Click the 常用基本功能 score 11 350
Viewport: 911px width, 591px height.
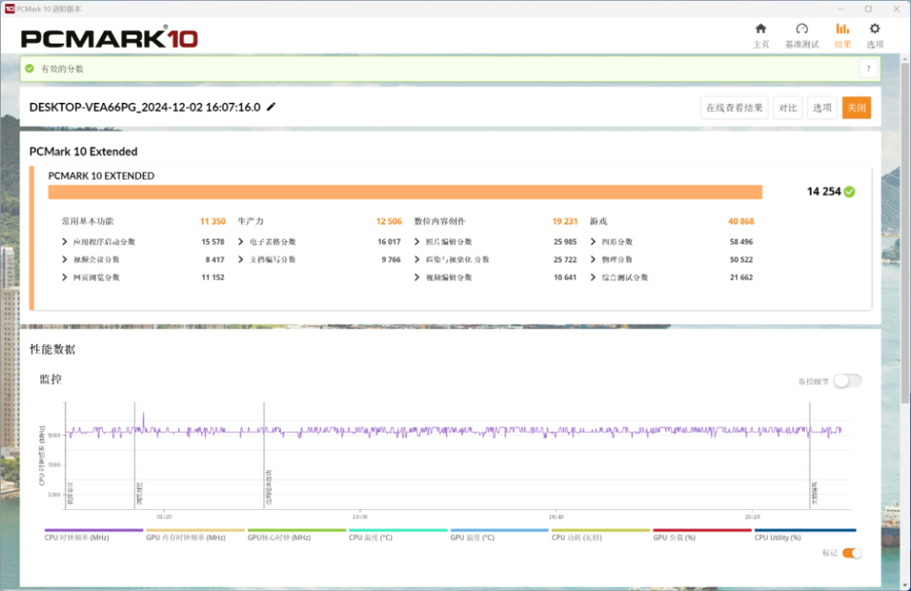[x=213, y=221]
